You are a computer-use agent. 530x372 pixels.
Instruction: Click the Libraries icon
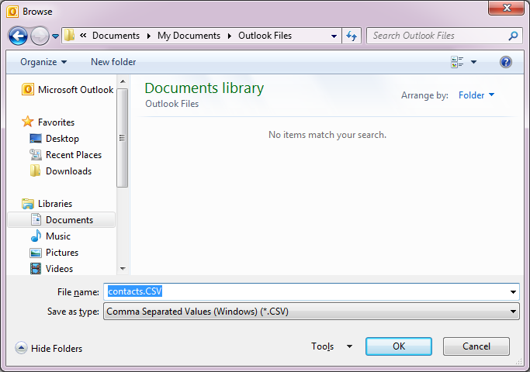(28, 204)
